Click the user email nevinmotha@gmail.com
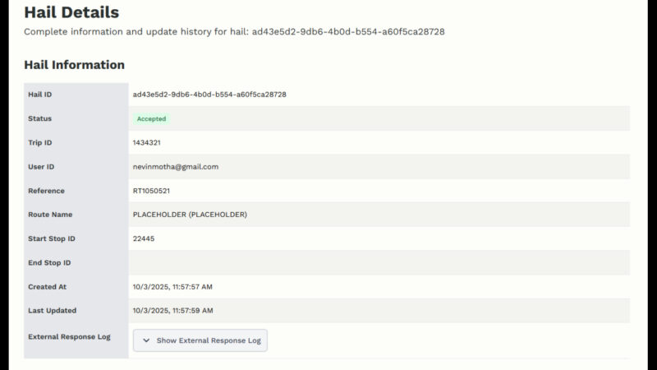The width and height of the screenshot is (657, 370). 175,166
